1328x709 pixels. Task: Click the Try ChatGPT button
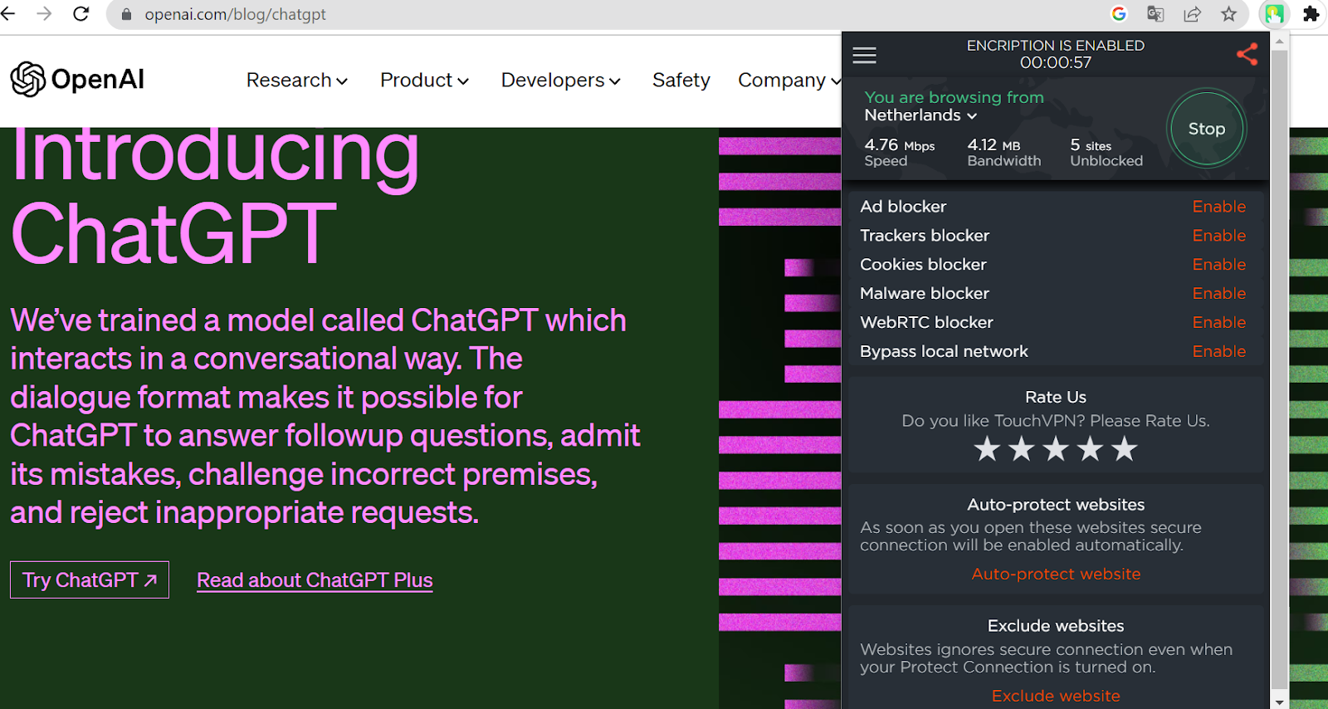click(x=90, y=580)
